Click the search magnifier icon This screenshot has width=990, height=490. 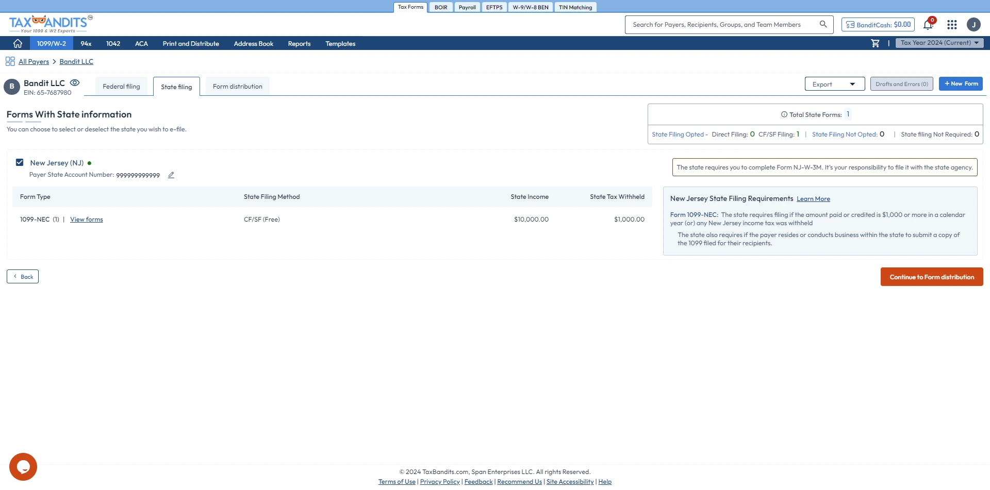click(x=823, y=24)
